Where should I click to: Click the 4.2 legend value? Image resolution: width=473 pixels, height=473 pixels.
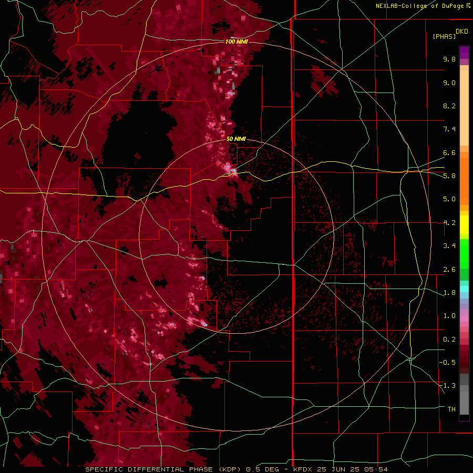pyautogui.click(x=449, y=223)
